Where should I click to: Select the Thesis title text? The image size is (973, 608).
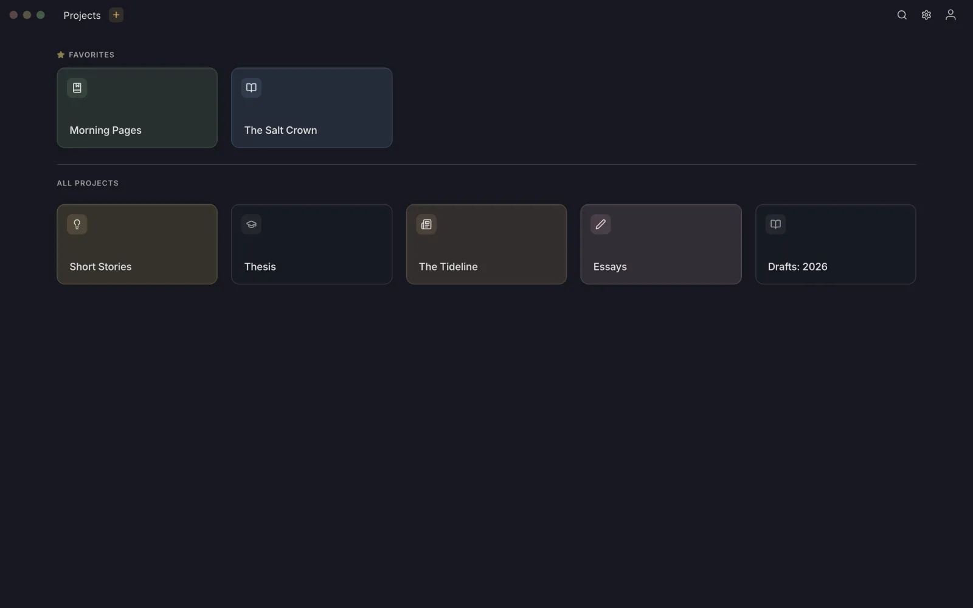point(260,267)
